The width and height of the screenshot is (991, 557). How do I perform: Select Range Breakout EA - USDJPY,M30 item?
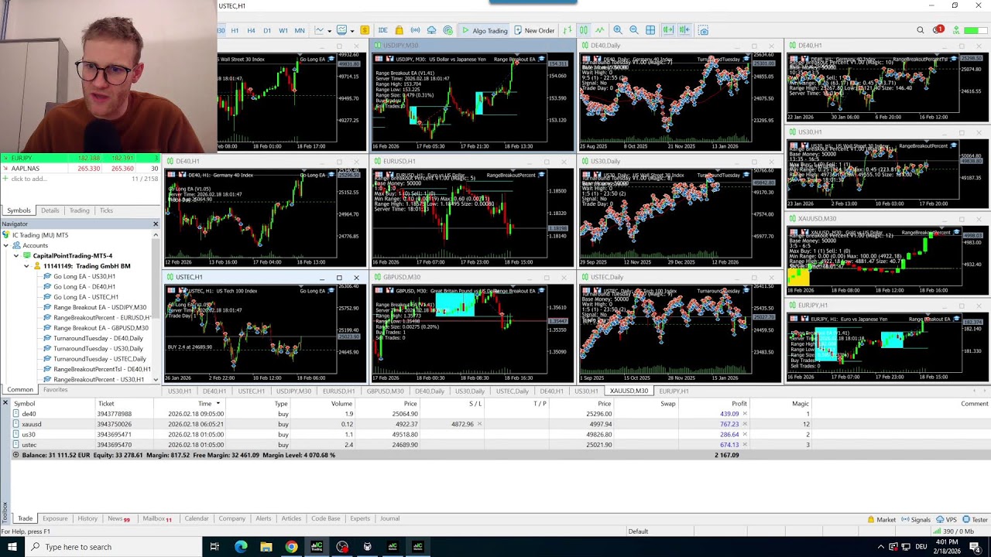[100, 307]
